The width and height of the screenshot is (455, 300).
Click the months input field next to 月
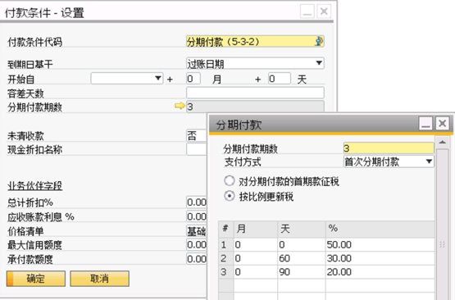coord(193,79)
